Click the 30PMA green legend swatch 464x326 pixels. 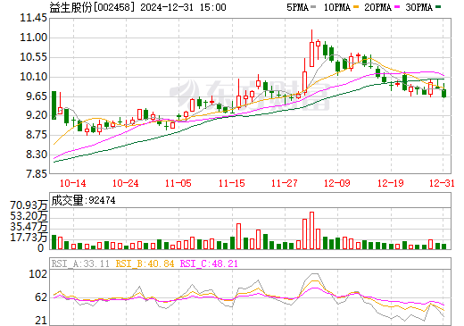tap(438, 7)
